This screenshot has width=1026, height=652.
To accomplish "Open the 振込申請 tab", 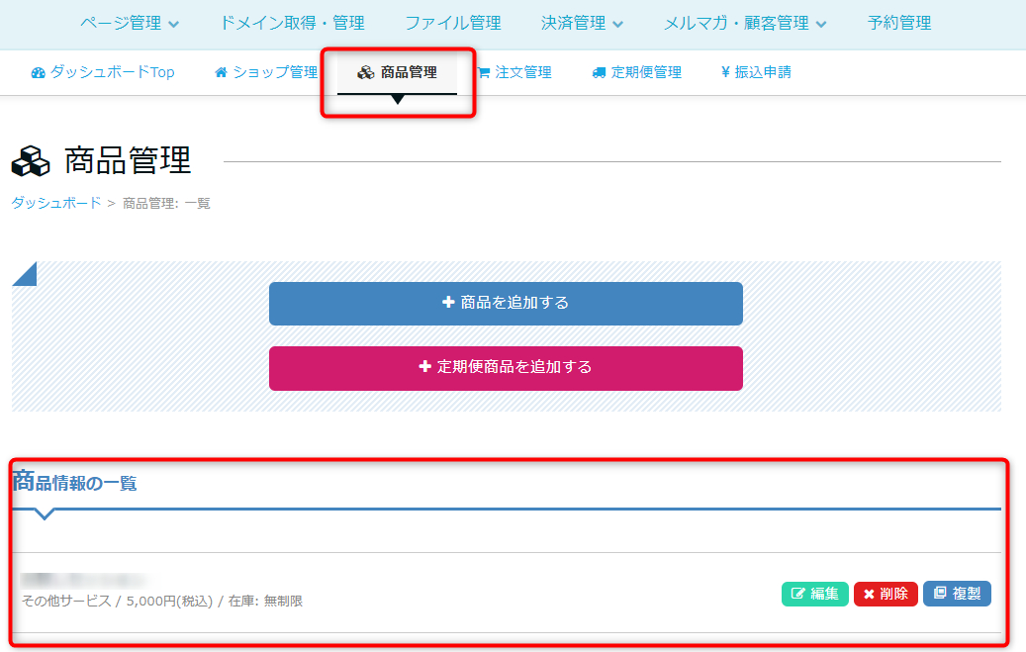I will click(x=757, y=72).
